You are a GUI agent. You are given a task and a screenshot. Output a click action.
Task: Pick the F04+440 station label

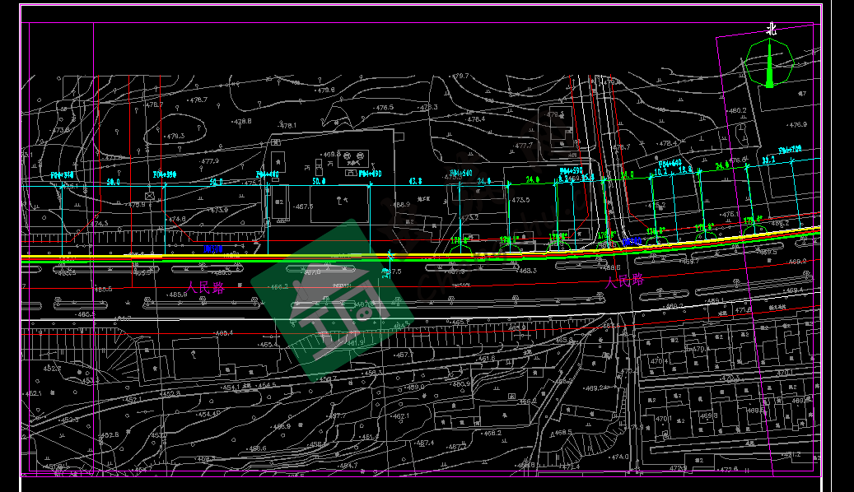[x=267, y=174]
